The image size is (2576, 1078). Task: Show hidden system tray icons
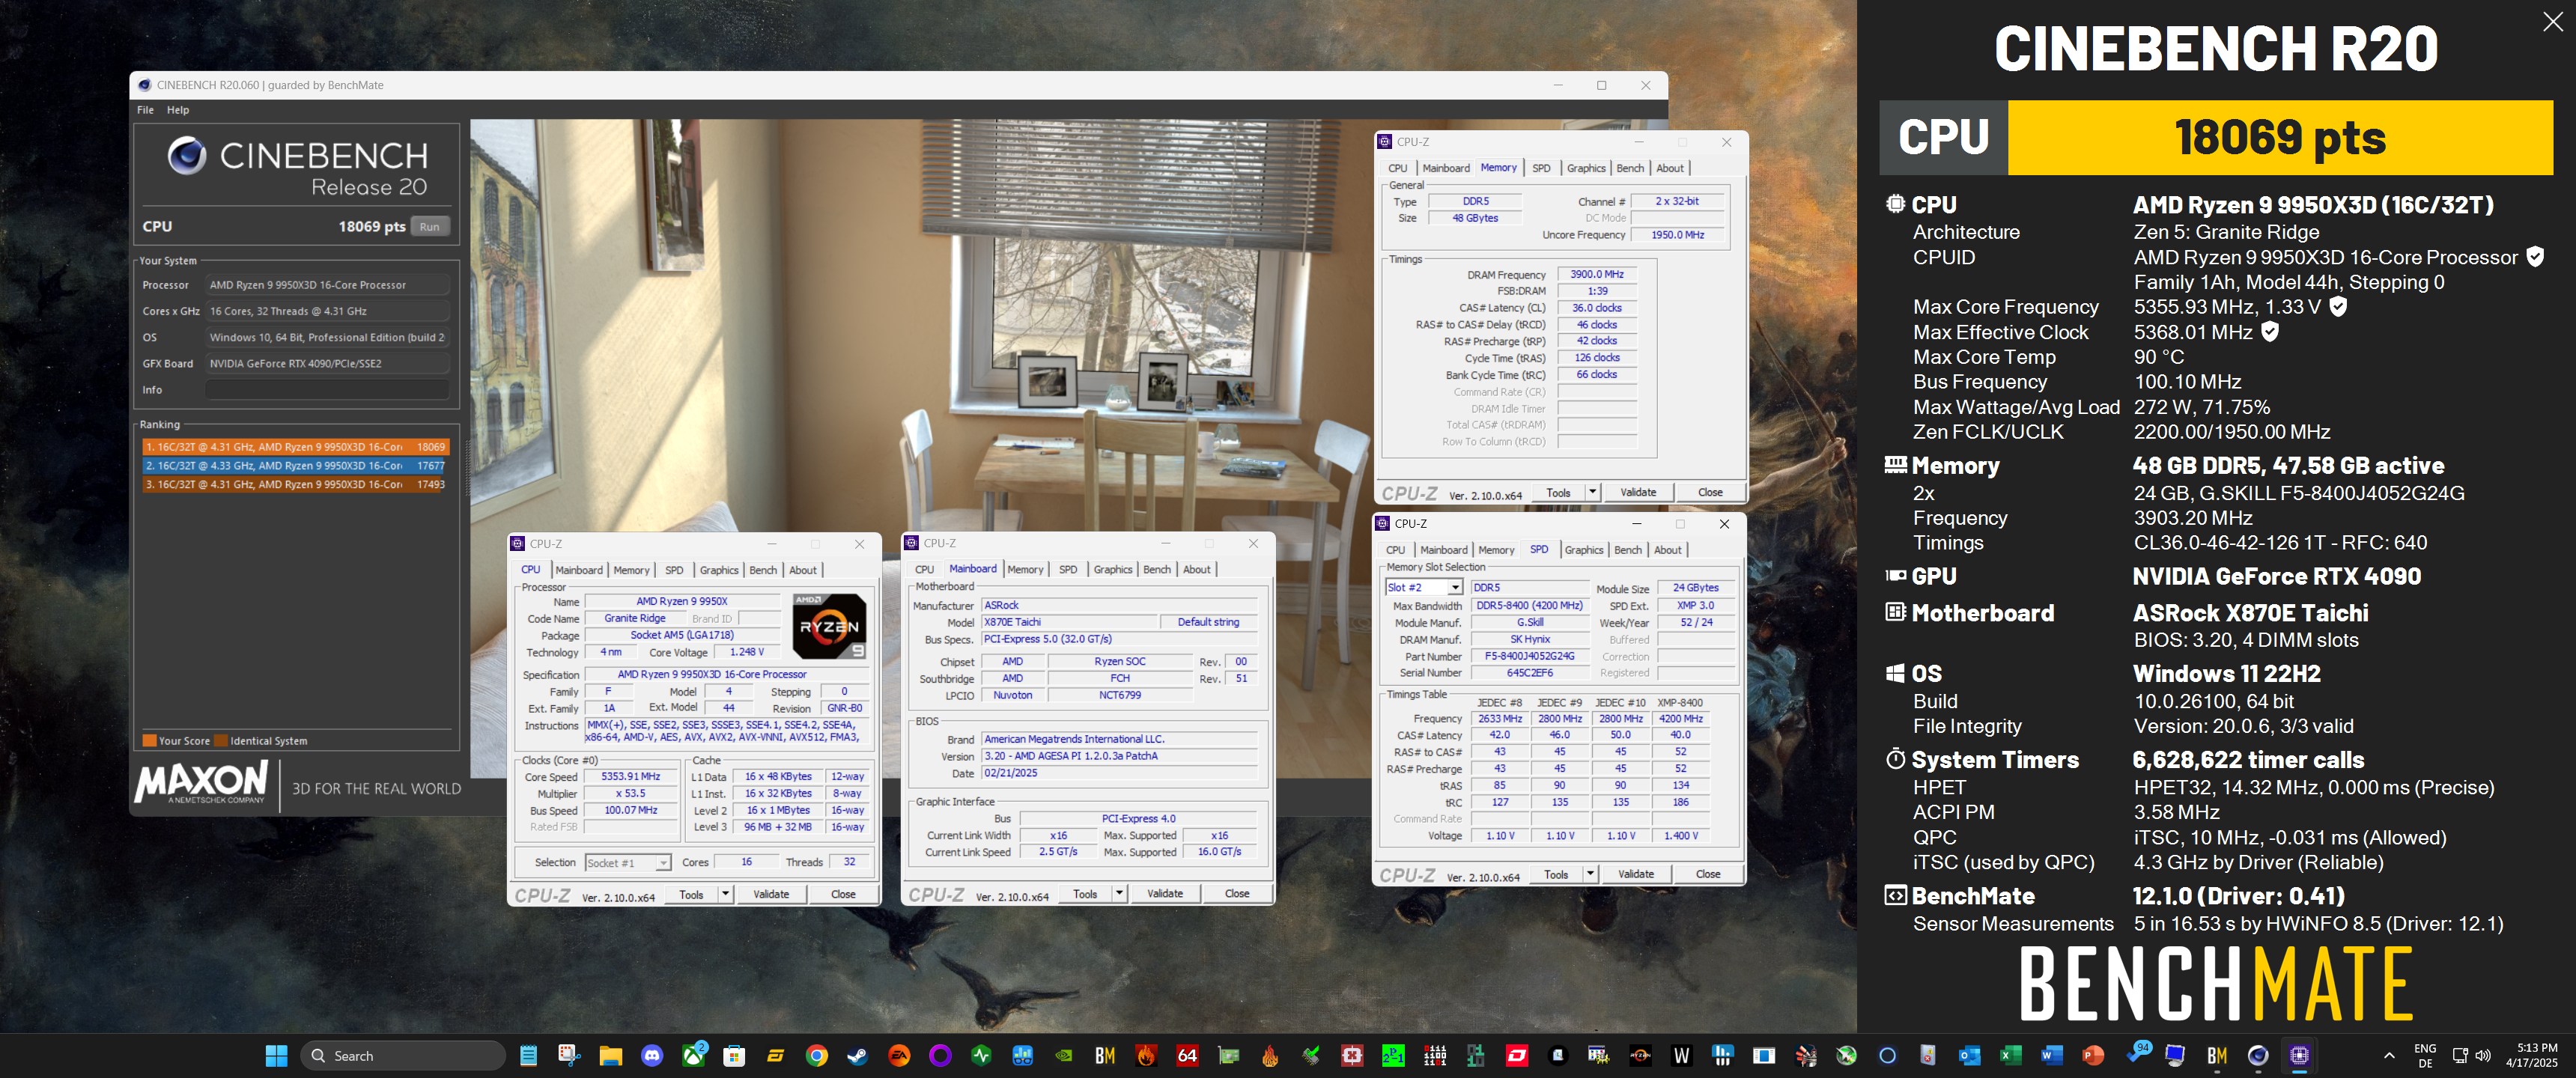point(2389,1055)
